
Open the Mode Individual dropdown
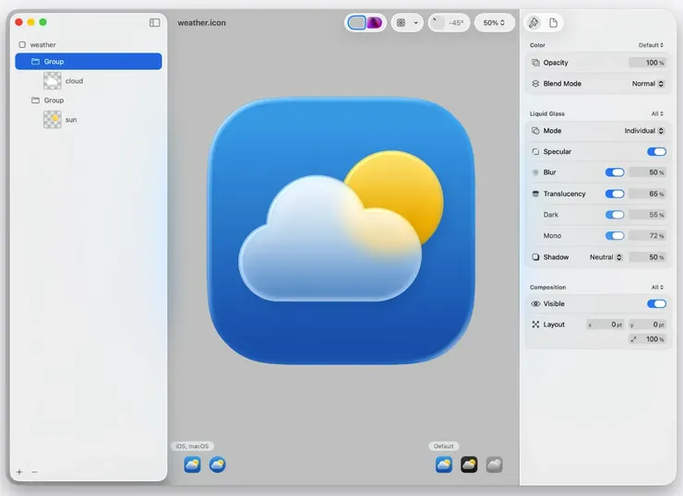[644, 131]
